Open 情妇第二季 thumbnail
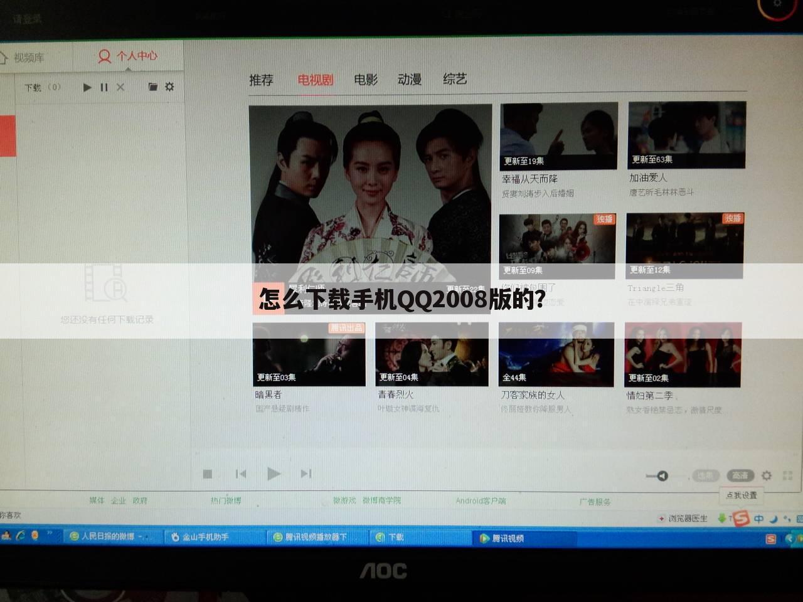 (683, 355)
